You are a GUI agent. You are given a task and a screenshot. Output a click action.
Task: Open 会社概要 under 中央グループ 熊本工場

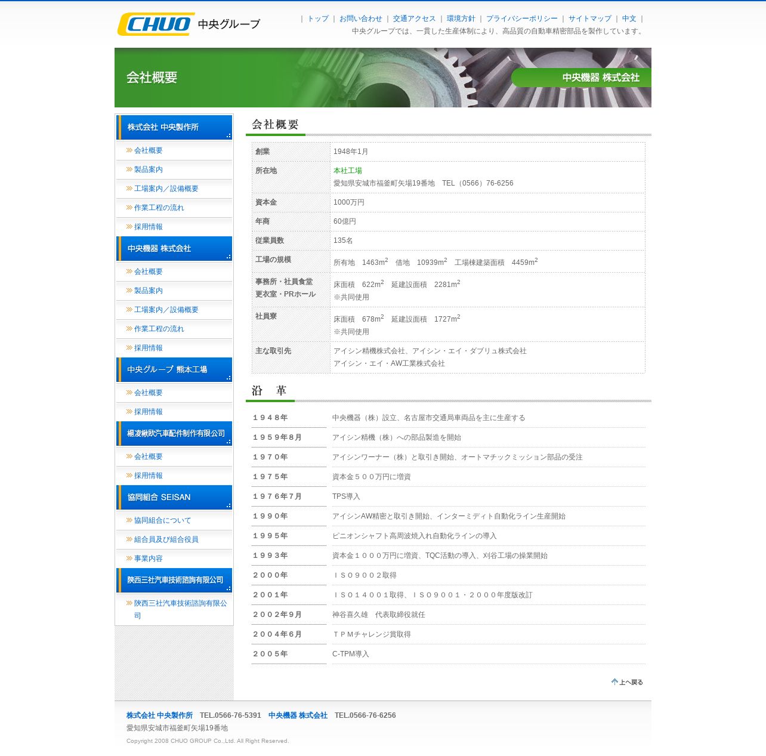tap(148, 393)
